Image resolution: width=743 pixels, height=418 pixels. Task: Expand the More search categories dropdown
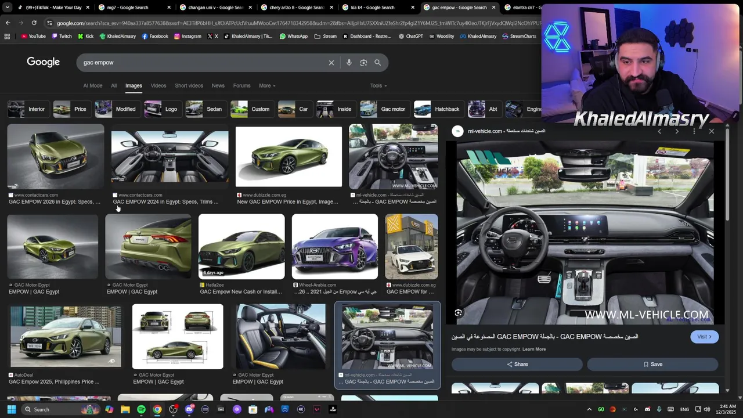tap(267, 85)
